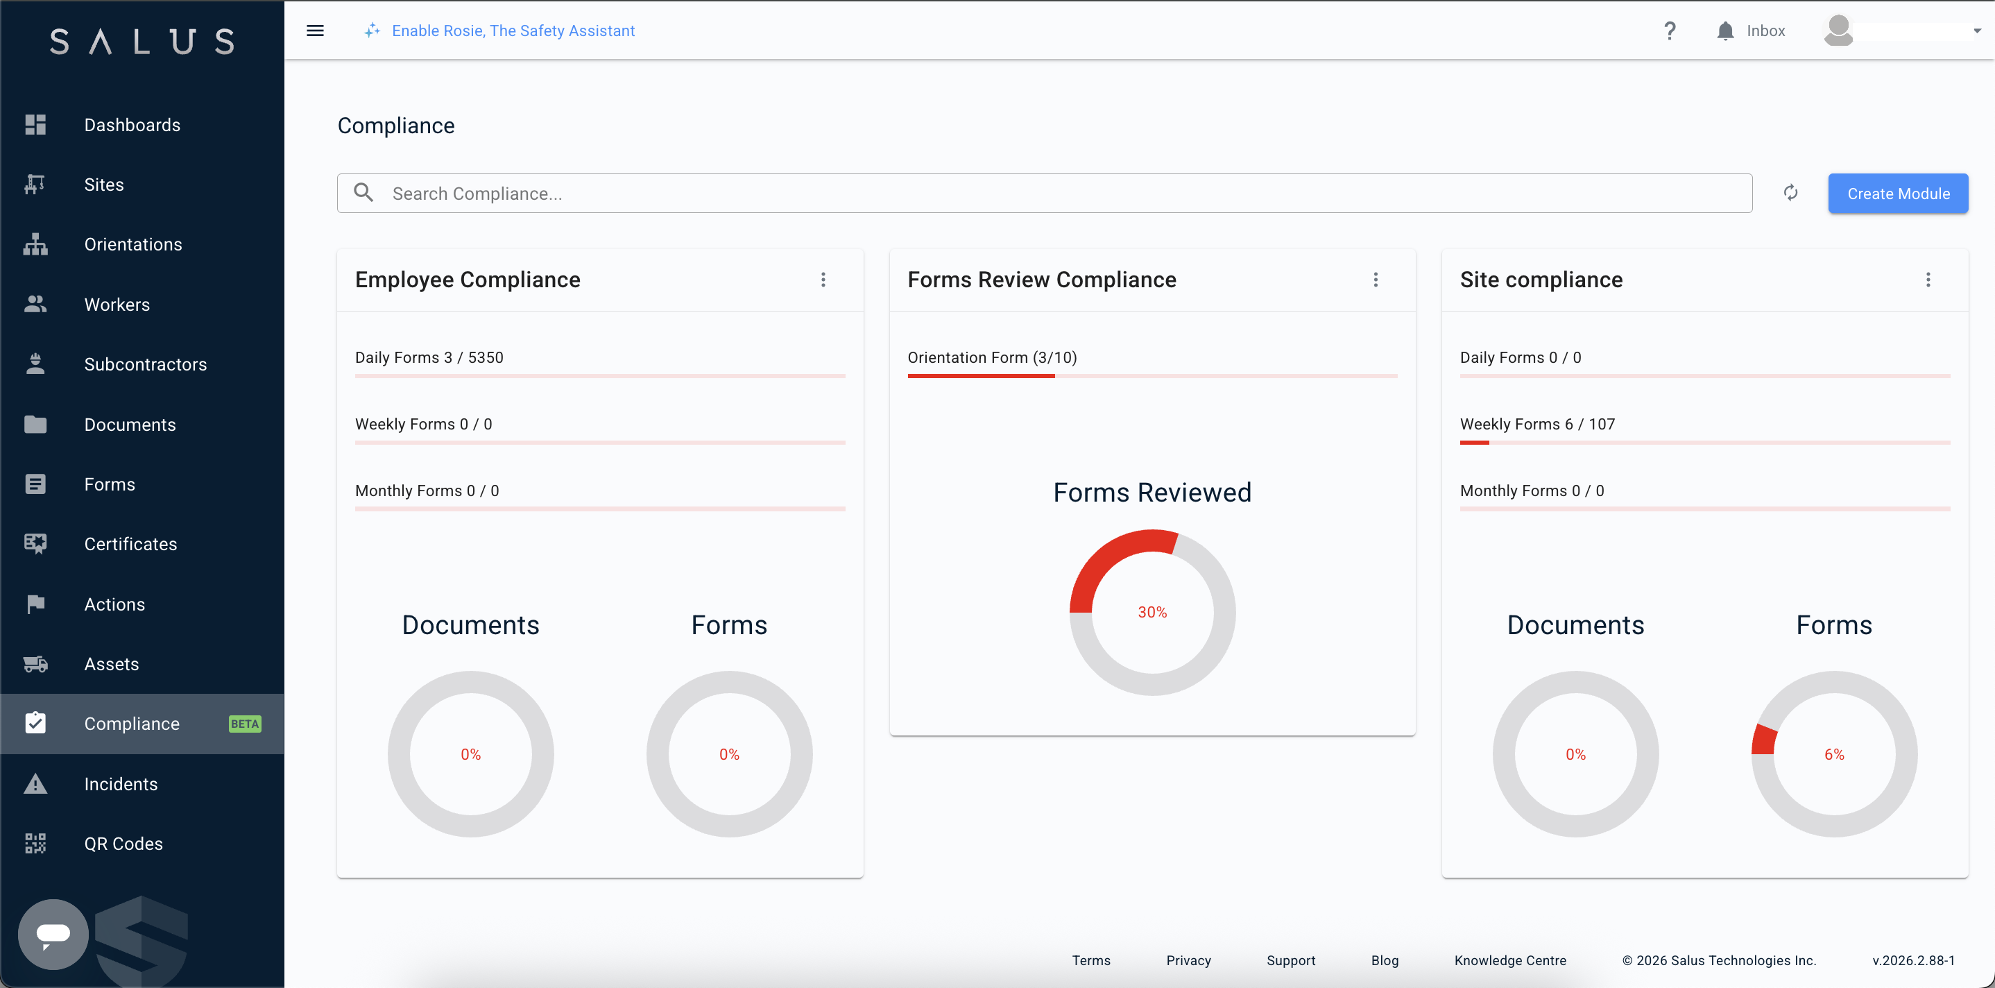Click the QR Codes icon

point(35,844)
